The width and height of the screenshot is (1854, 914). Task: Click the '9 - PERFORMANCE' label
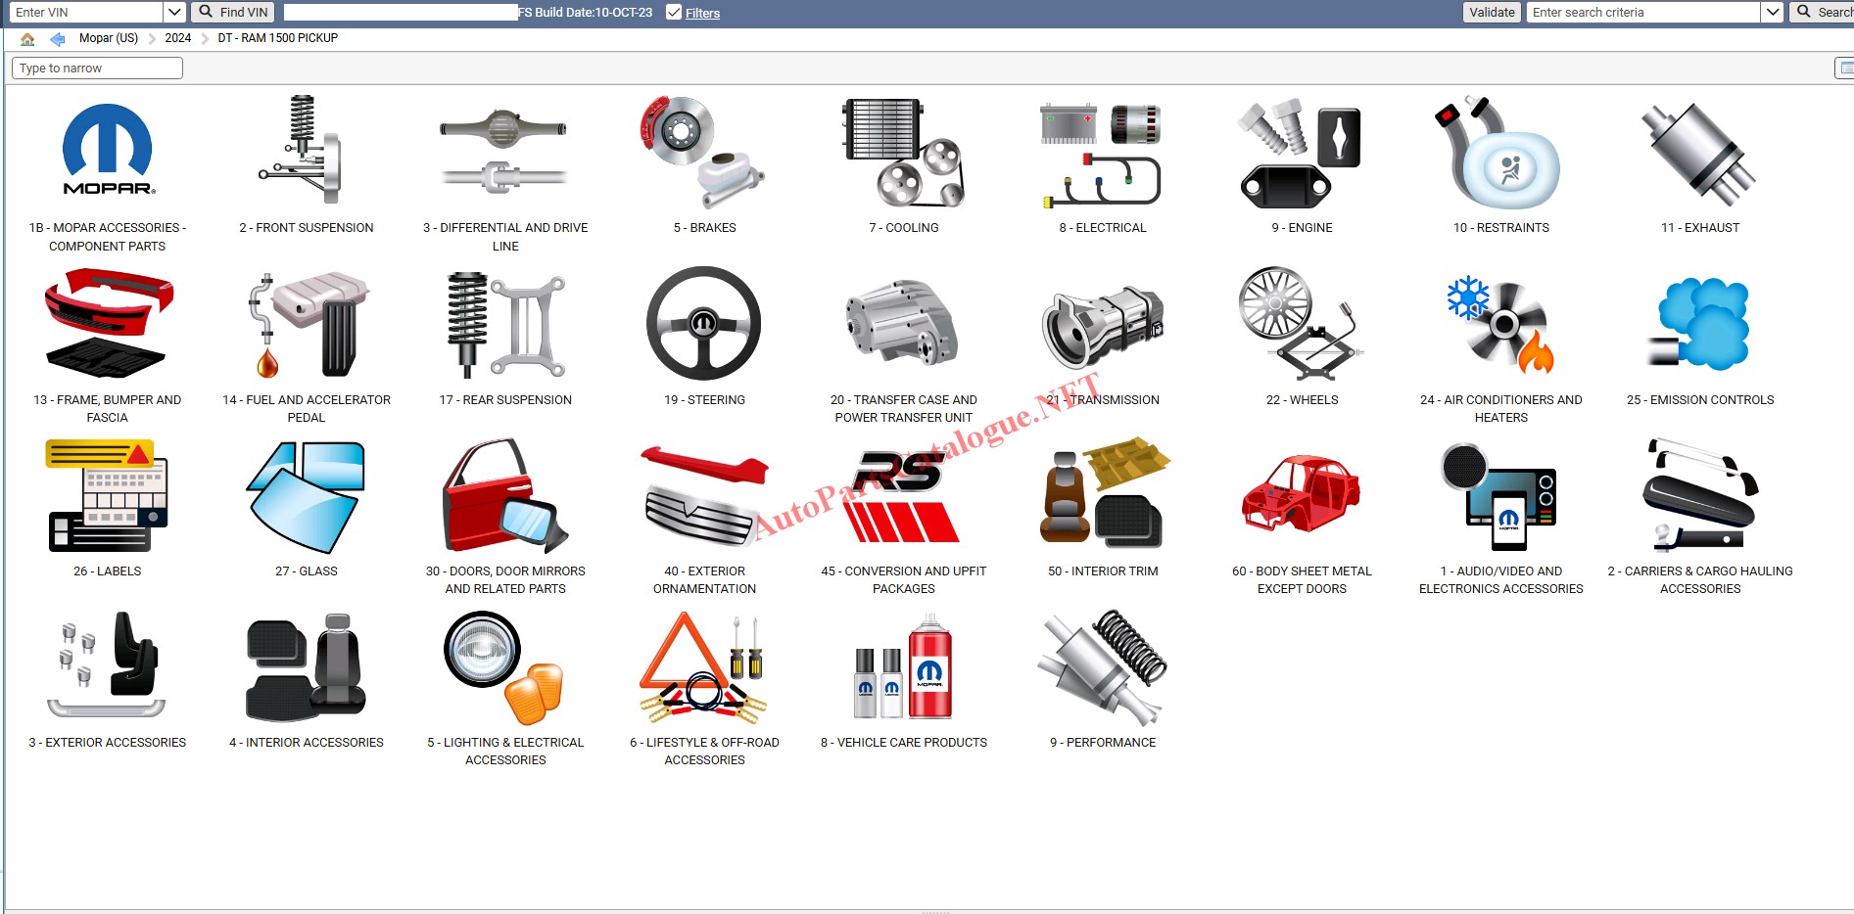pyautogui.click(x=1103, y=743)
